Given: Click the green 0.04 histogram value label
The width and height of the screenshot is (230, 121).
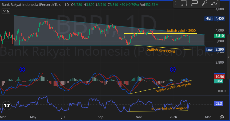Looking at the screenshot, I should click(x=219, y=81).
